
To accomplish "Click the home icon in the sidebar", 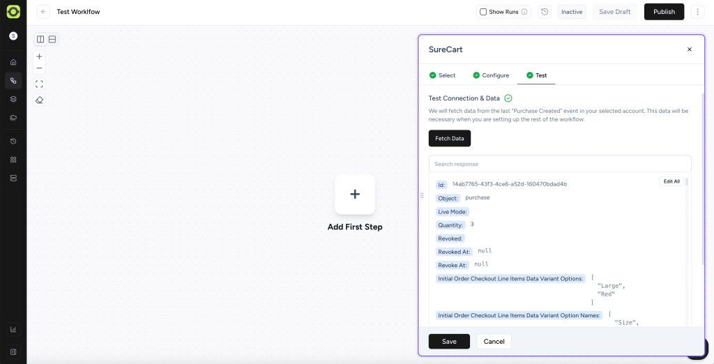I will click(x=13, y=62).
